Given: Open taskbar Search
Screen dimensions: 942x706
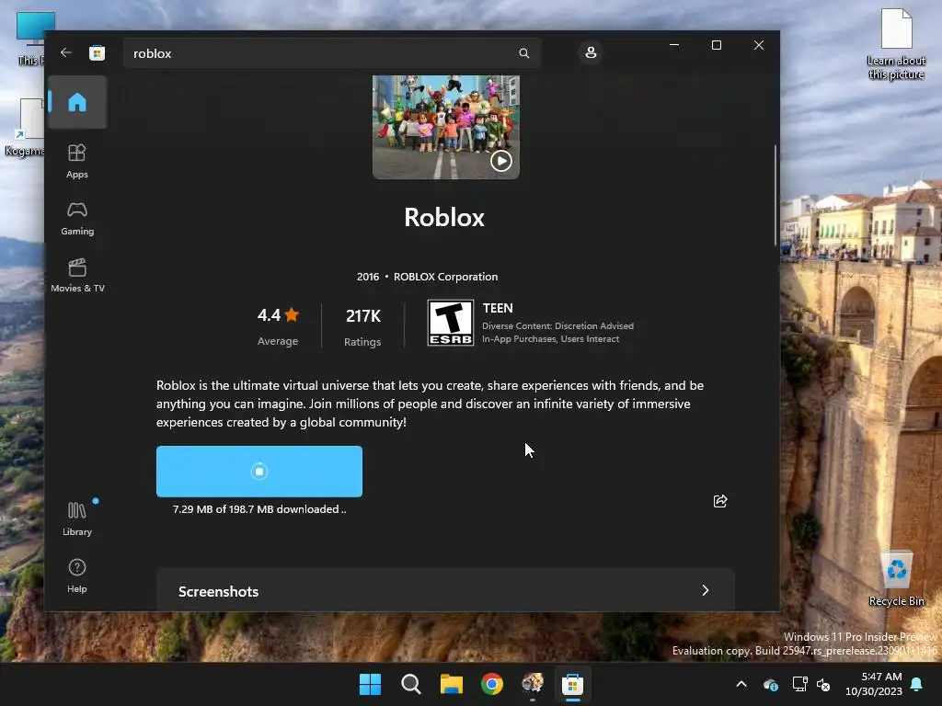Looking at the screenshot, I should click(x=411, y=684).
